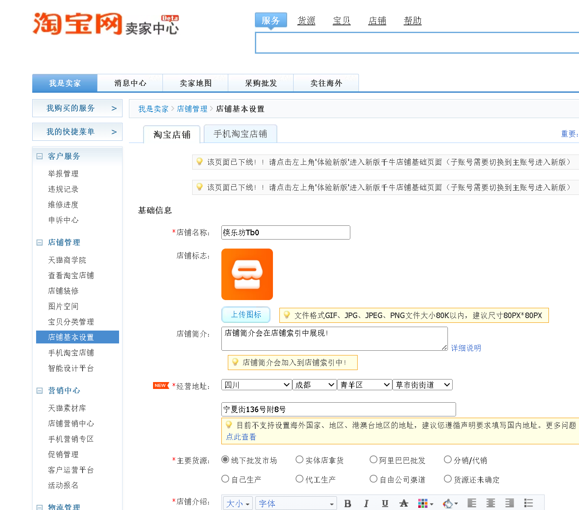Open the province dropdown showing 四川
This screenshot has width=579, height=510.
point(257,385)
